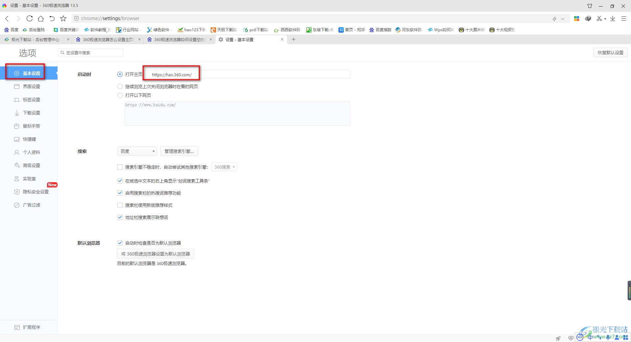Open the 隐私安全设置 section
631x342 pixels.
click(29, 192)
